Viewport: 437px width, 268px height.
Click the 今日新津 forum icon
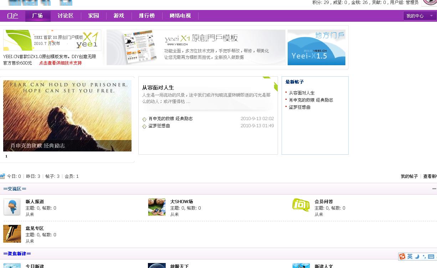12,266
